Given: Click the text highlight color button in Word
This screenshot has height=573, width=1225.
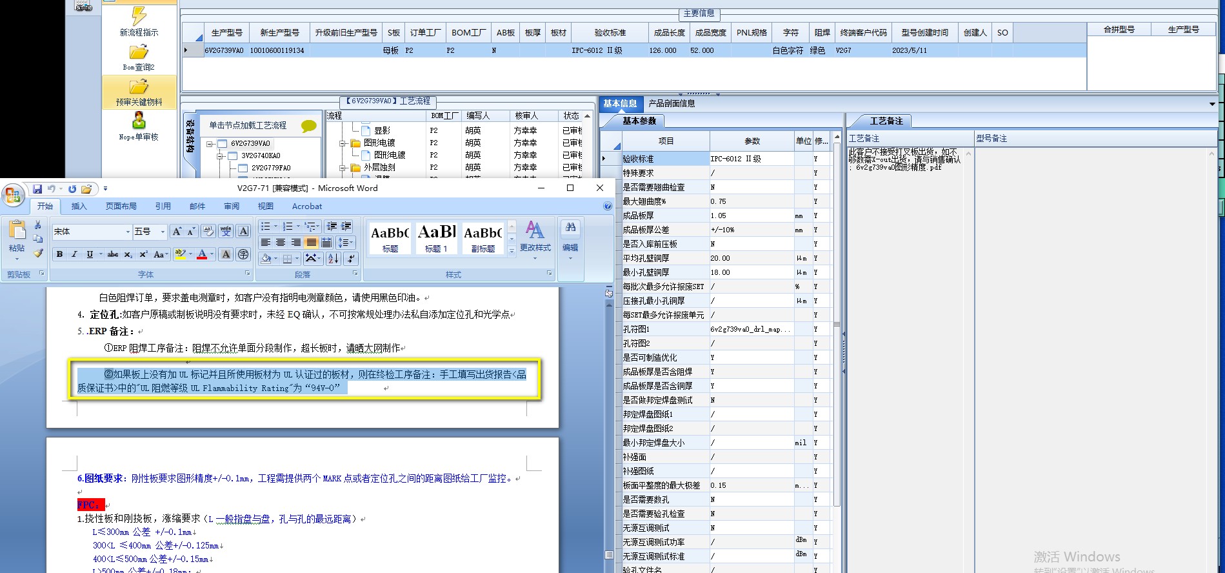Looking at the screenshot, I should [180, 254].
